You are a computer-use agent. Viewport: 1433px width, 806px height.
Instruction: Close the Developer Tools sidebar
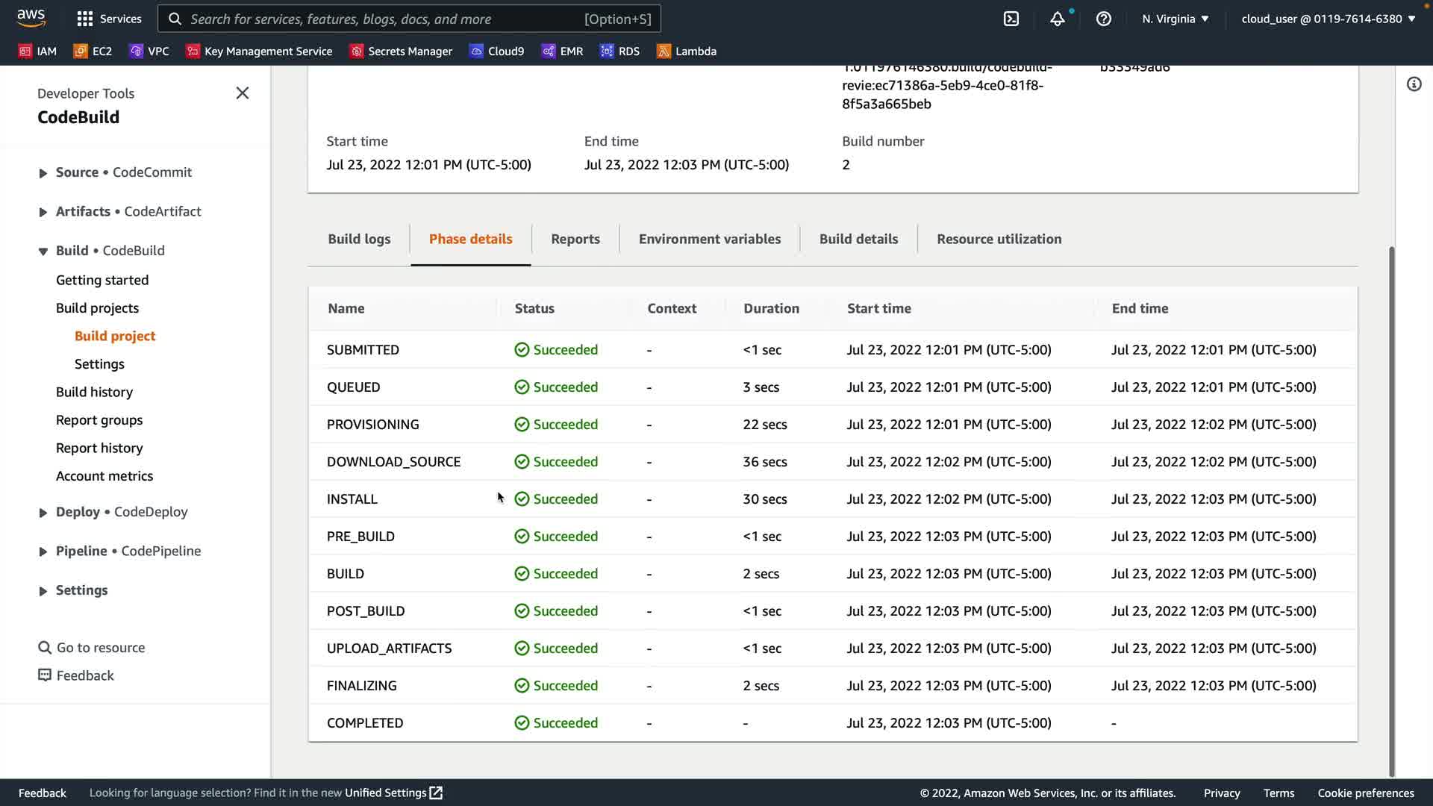point(242,93)
